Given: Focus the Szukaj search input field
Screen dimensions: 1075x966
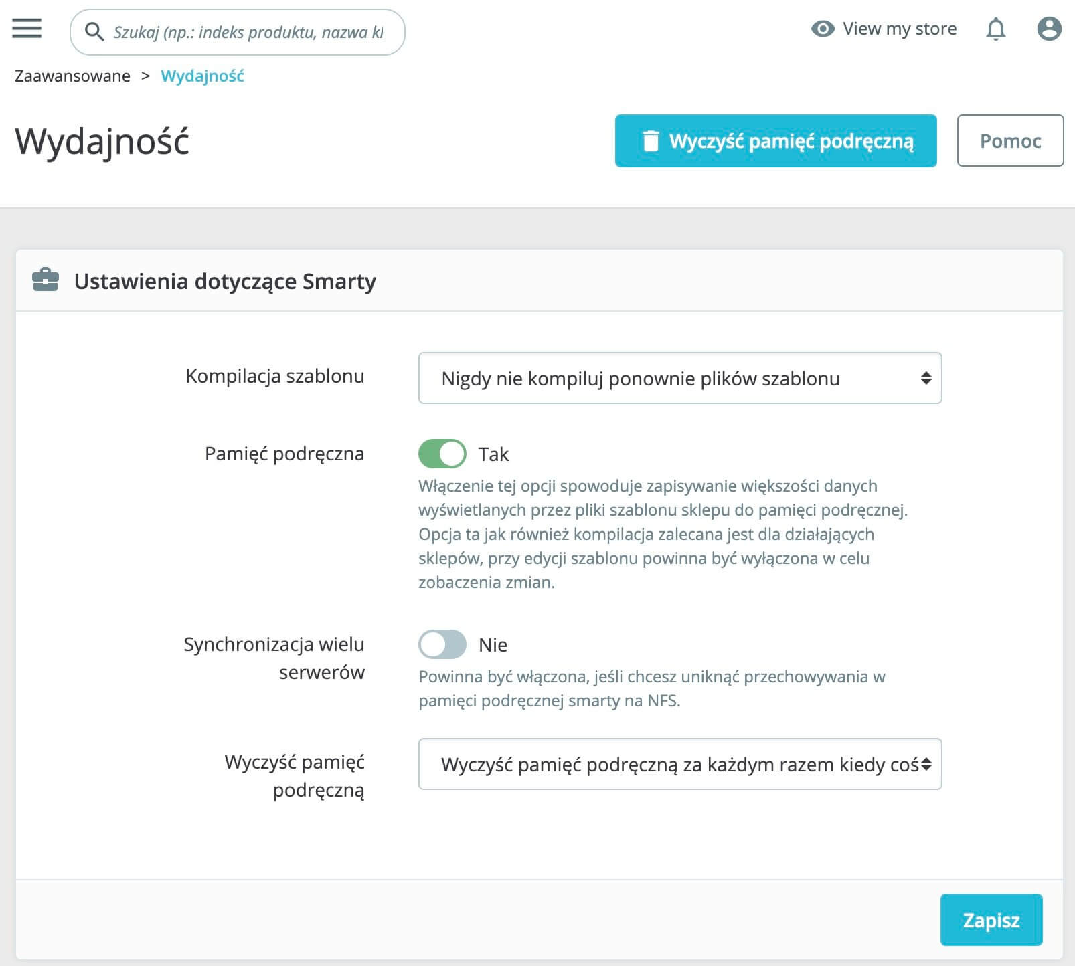Looking at the screenshot, I should [x=248, y=32].
